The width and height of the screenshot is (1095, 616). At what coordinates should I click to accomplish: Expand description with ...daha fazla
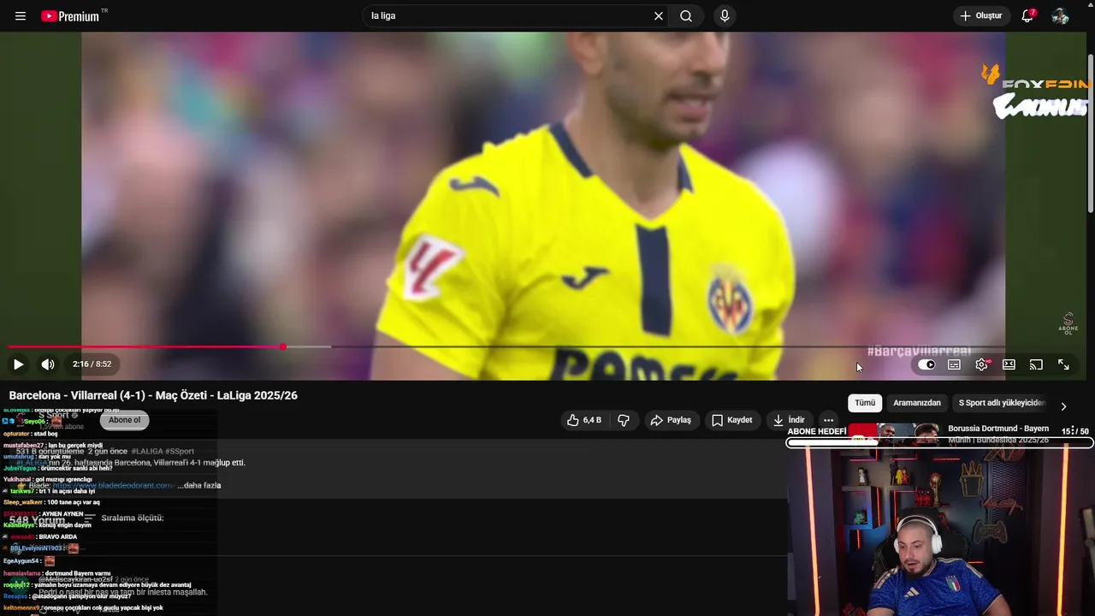click(x=199, y=485)
